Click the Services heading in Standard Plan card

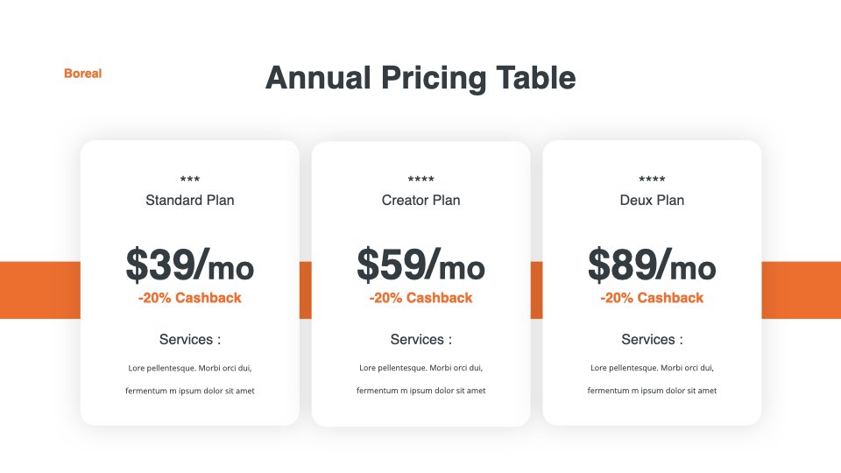pyautogui.click(x=190, y=340)
